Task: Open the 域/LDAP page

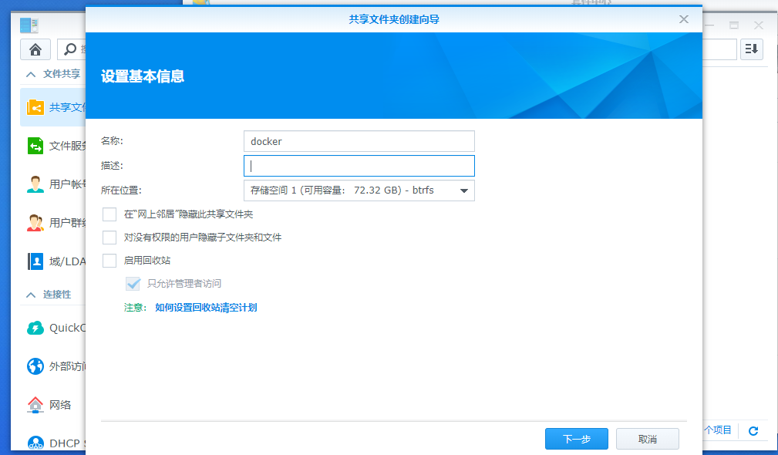Action: tap(35, 261)
